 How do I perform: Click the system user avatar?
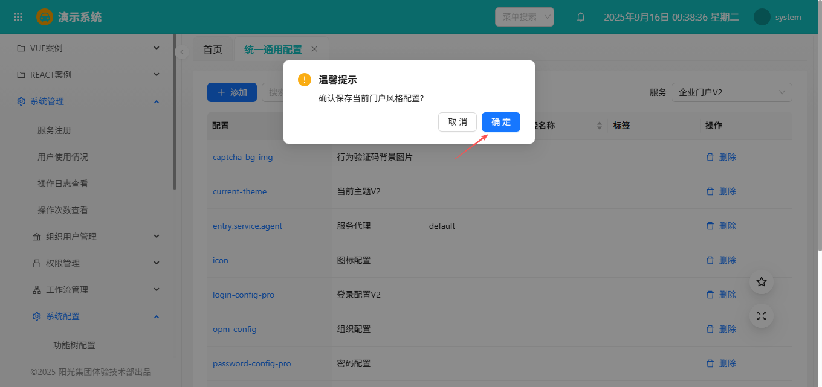[x=762, y=17]
